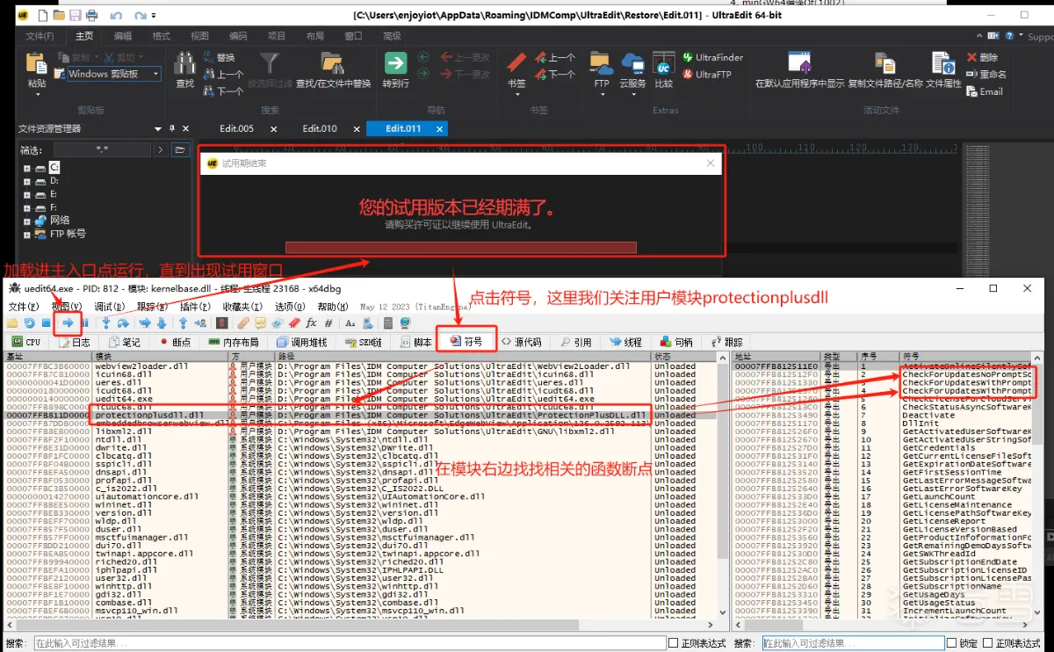
Task: Click x64dbg calculator toolbar icon
Action: tap(388, 322)
